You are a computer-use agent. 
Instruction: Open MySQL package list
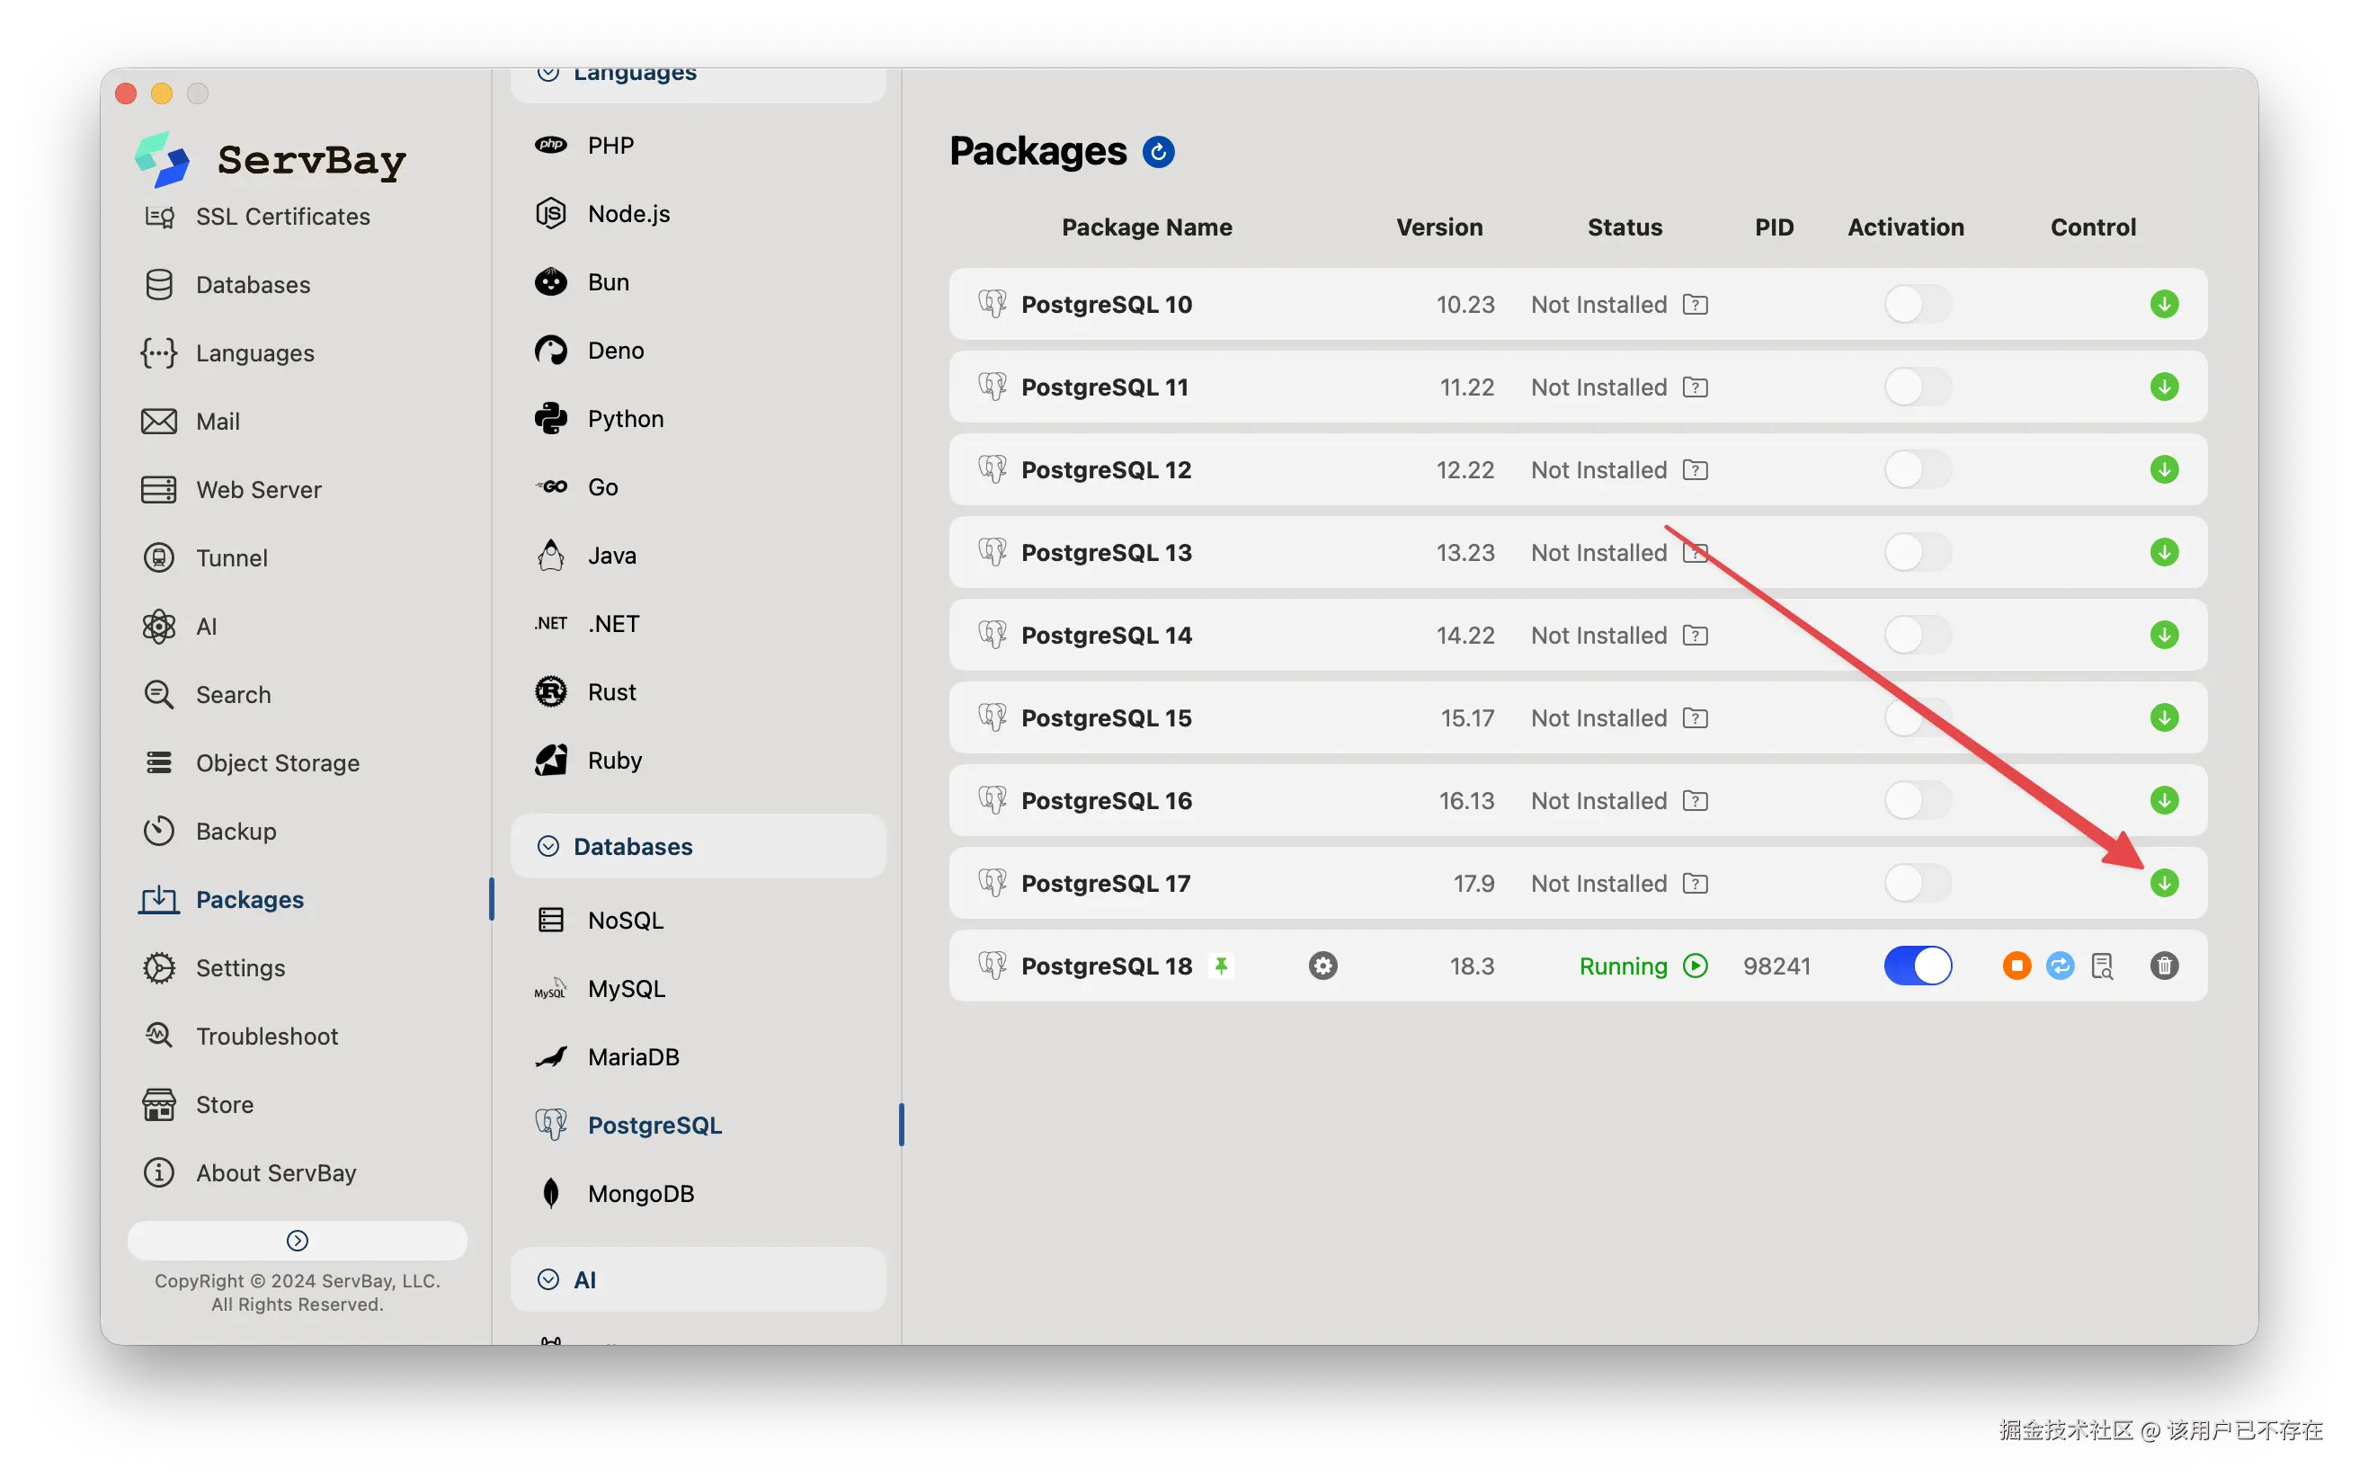626,988
